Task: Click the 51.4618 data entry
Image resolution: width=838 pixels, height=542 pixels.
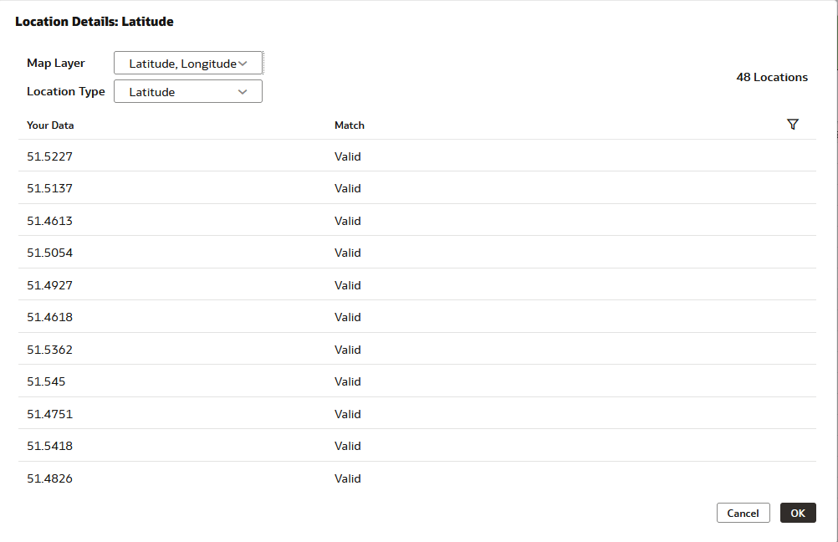Action: (49, 317)
